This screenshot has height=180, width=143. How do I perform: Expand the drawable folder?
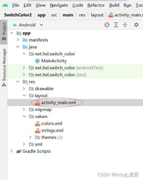click(24, 88)
